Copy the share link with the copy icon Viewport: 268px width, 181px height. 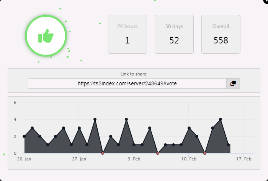(x=233, y=83)
